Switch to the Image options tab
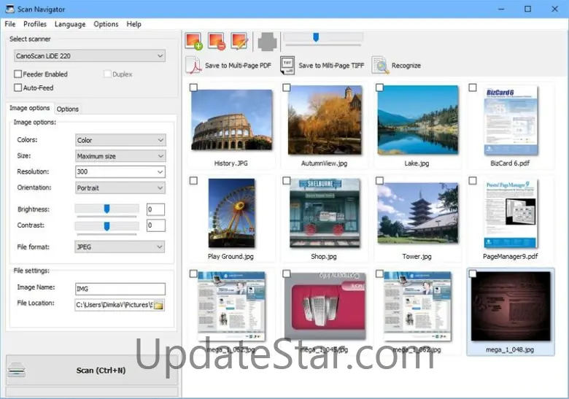569x399 pixels. coord(29,108)
